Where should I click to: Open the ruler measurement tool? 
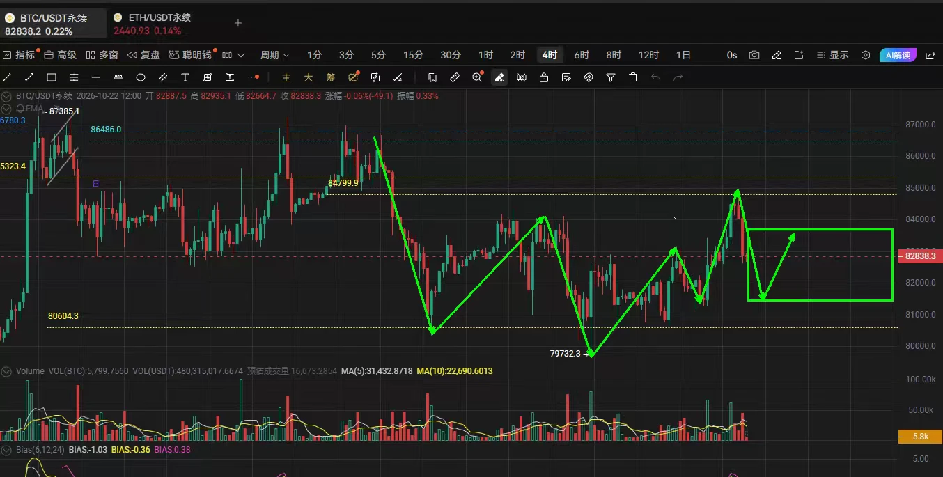[x=455, y=77]
